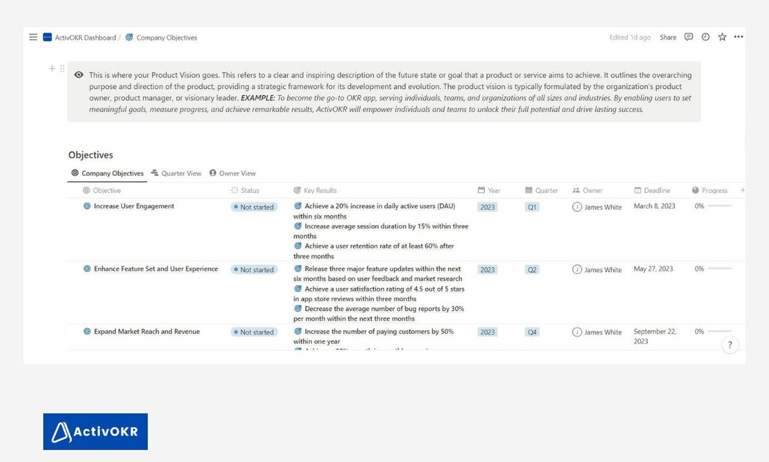Image resolution: width=769 pixels, height=462 pixels.
Task: Click the September 22, 2023 deadline
Action: tap(655, 337)
